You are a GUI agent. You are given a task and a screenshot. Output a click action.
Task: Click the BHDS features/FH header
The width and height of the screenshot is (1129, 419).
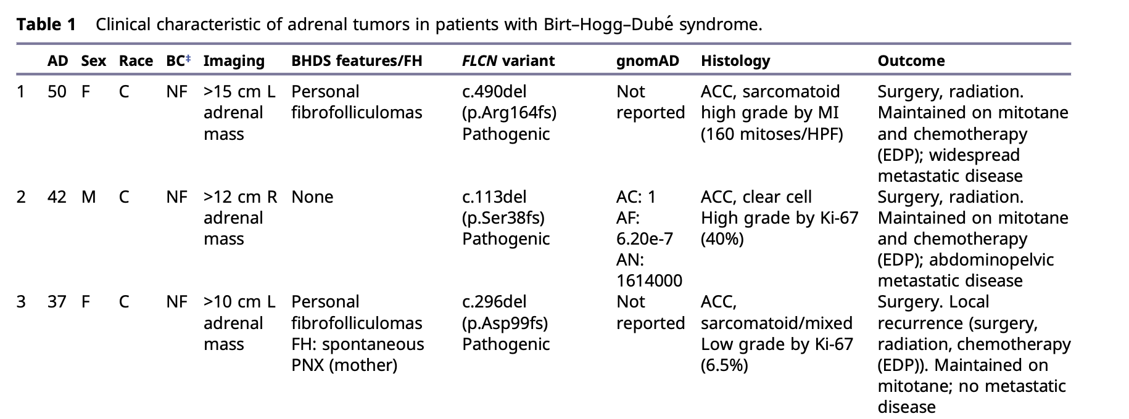(x=357, y=61)
